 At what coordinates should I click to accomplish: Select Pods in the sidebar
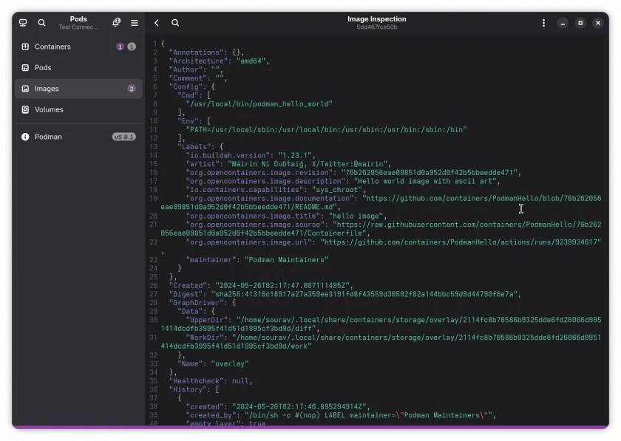pos(78,68)
